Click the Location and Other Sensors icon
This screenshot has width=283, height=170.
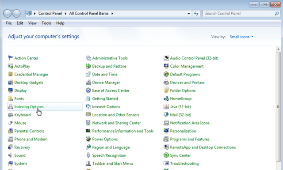[88, 115]
